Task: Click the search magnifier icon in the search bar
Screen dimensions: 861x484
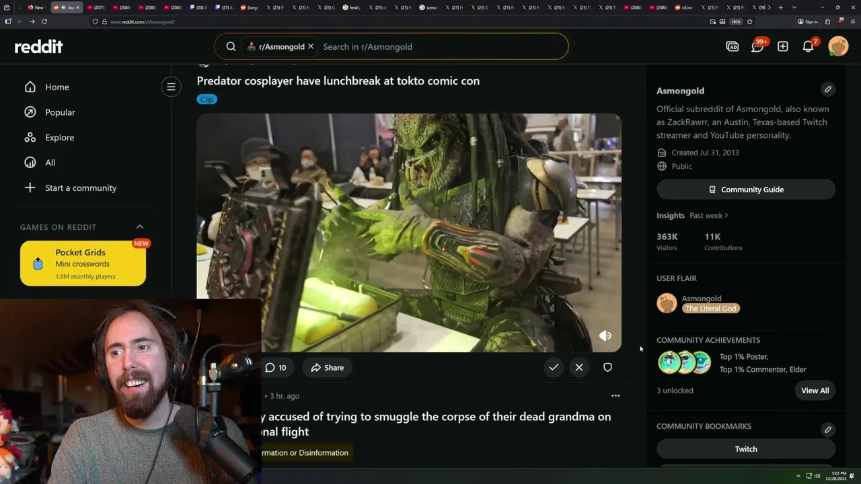Action: (x=231, y=46)
